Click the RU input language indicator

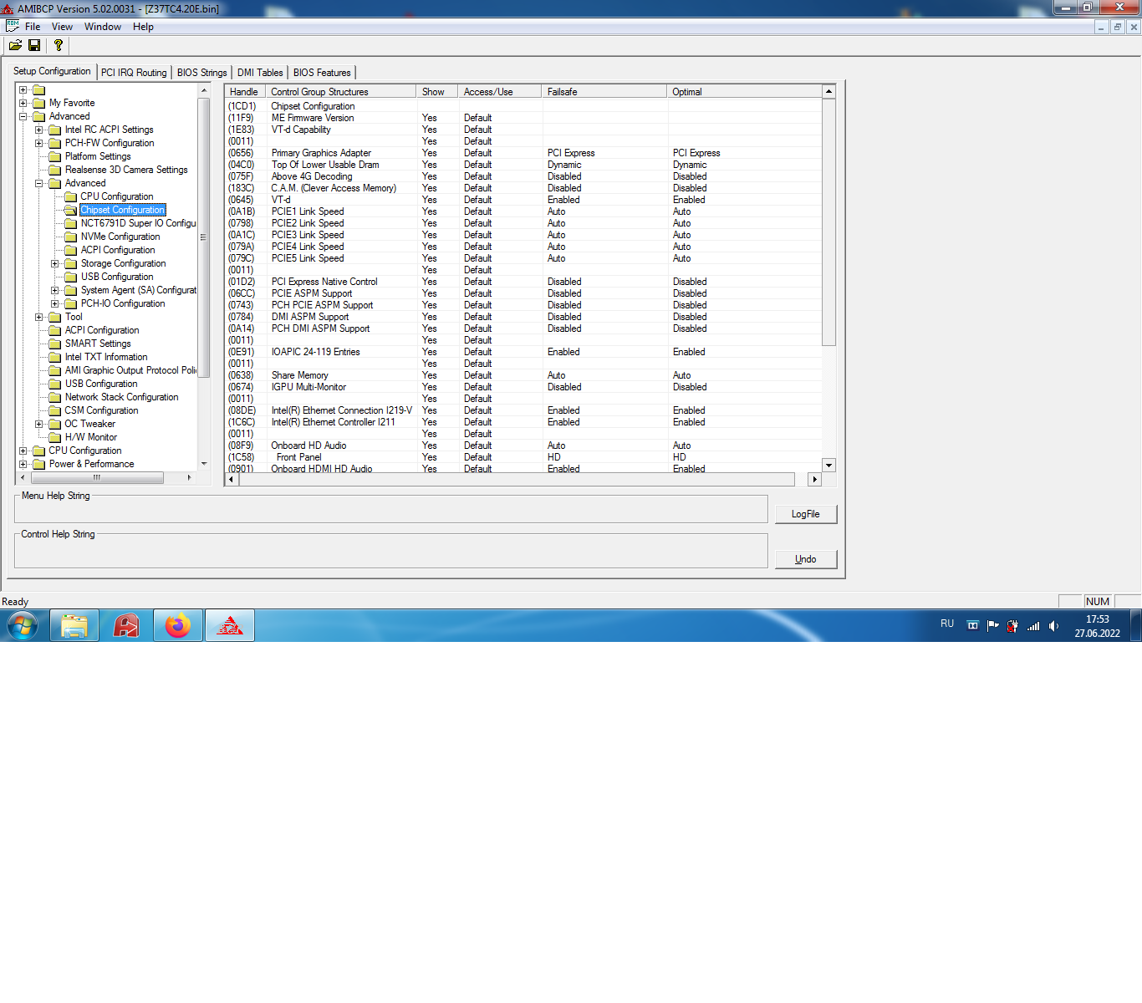(x=947, y=624)
